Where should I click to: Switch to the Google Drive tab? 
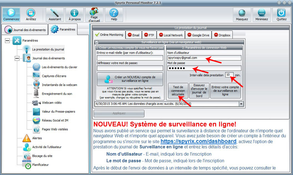point(199,35)
